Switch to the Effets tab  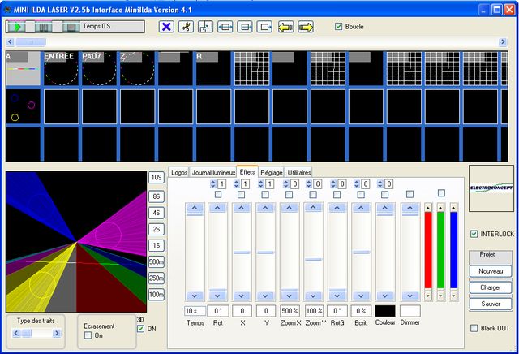[x=247, y=172]
